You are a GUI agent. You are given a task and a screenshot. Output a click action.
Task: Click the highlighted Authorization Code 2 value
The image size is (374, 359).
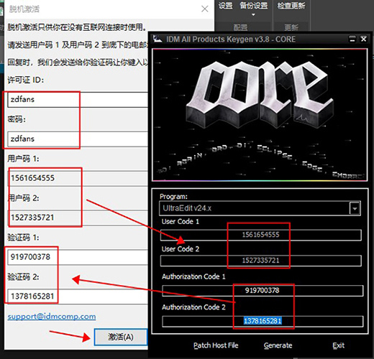pyautogui.click(x=263, y=321)
